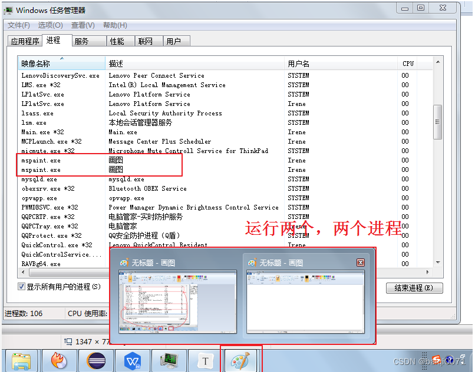This screenshot has height=372, width=475.
Task: Select the QuickControlService.... process
Action: coord(61,254)
